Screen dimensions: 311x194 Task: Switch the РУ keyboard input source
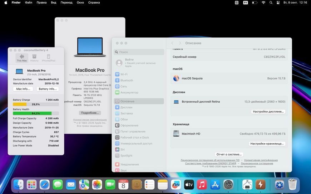pos(246,2)
